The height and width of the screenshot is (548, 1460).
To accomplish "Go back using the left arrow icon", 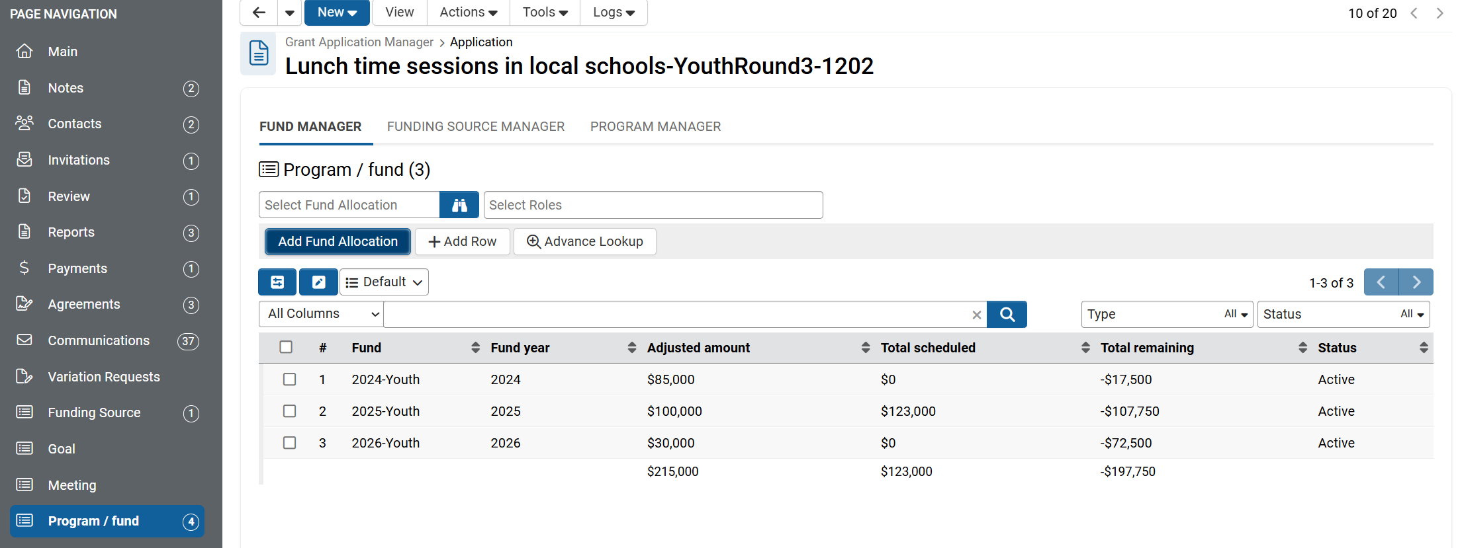I will pyautogui.click(x=259, y=13).
